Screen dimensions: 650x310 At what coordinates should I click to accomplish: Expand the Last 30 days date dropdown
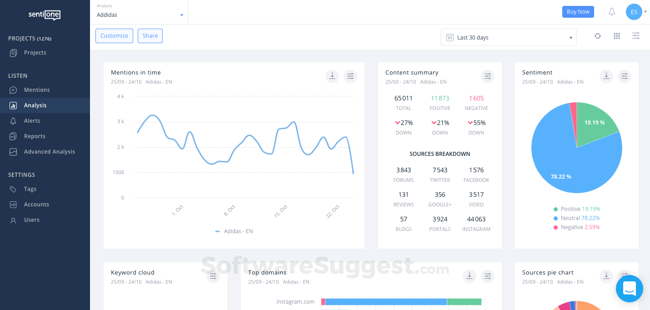(508, 37)
